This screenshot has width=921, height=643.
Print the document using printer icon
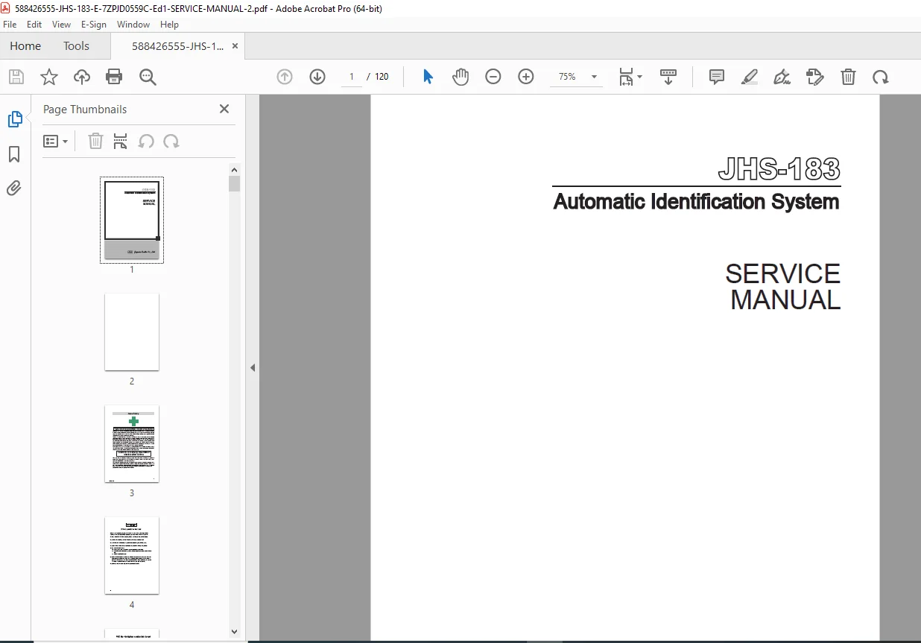click(114, 77)
